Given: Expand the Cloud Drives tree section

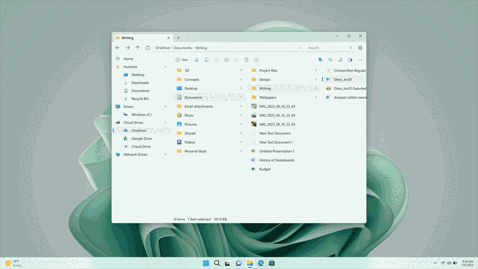Looking at the screenshot, I should coord(166,122).
